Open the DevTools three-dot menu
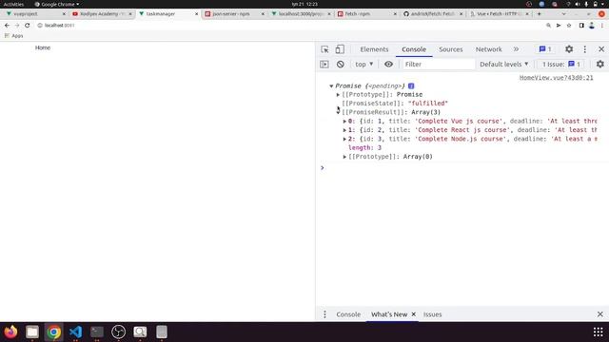609x342 pixels. pyautogui.click(x=585, y=49)
